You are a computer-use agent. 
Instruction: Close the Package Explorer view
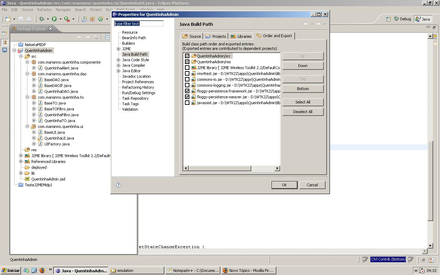pos(50,29)
